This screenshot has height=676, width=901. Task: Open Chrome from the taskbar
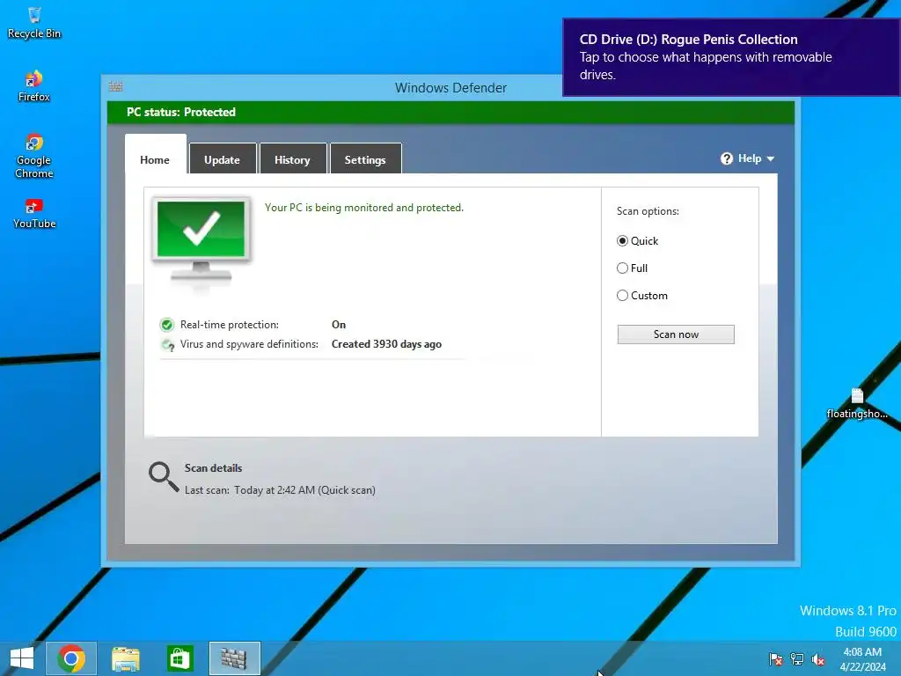tap(71, 658)
